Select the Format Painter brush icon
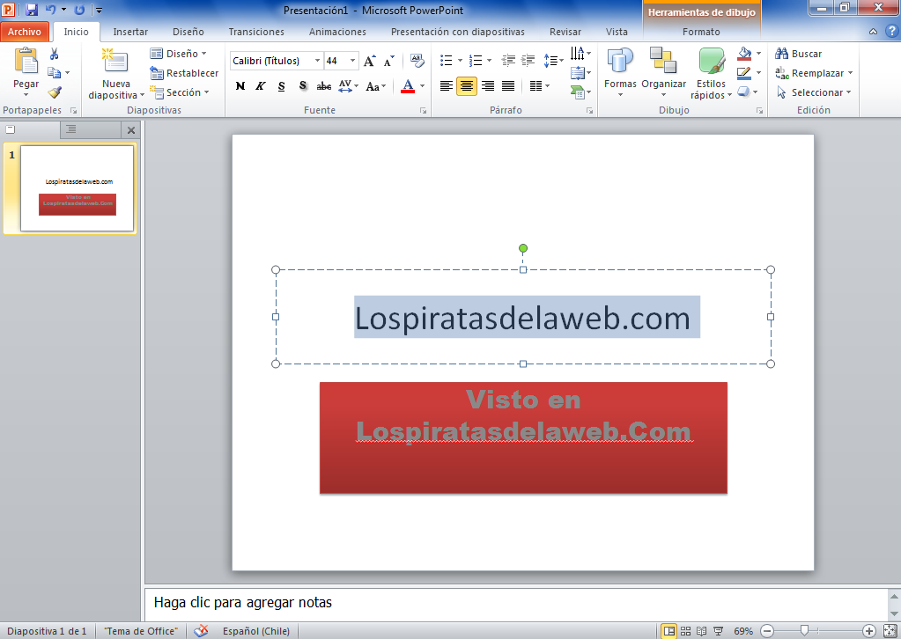This screenshot has width=901, height=639. coord(55,92)
